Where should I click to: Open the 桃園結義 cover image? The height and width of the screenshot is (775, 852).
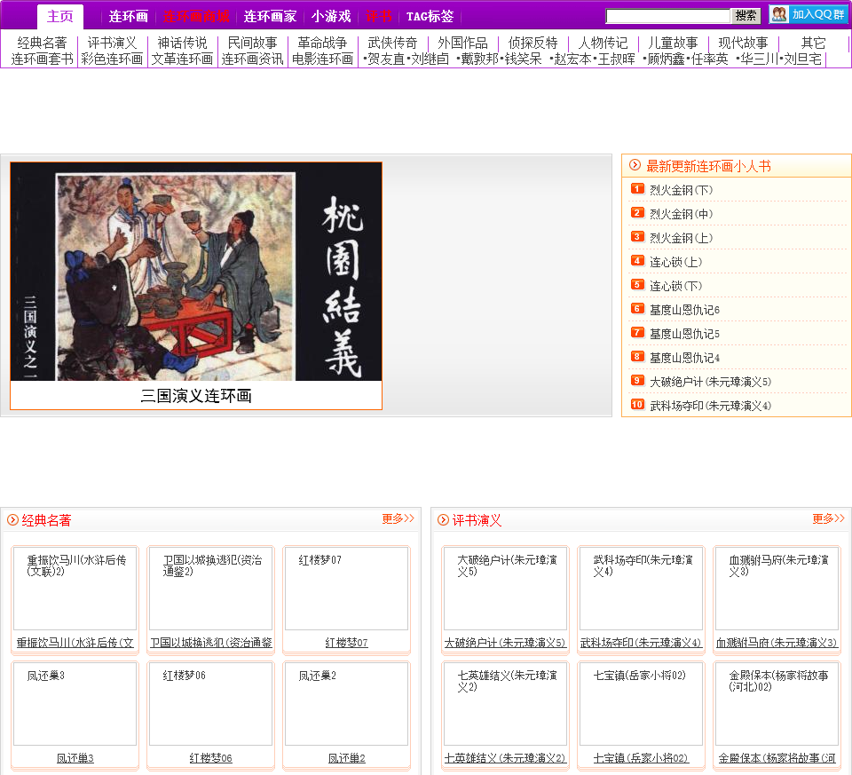point(196,272)
